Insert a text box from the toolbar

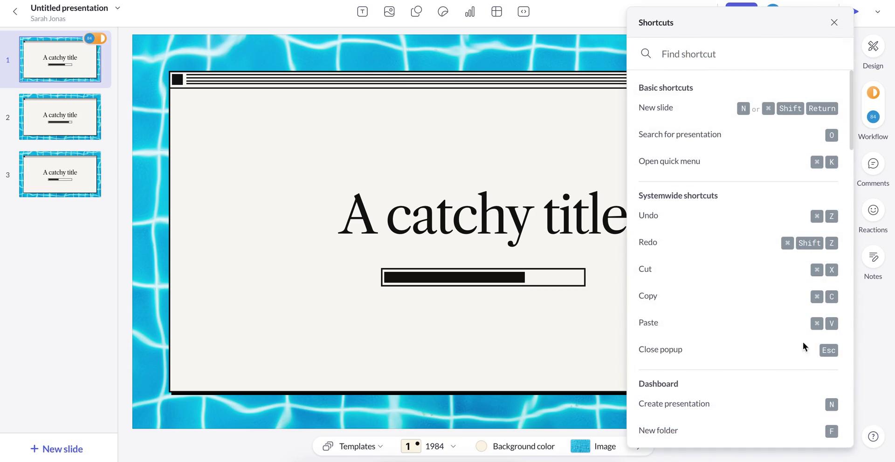[x=362, y=12]
